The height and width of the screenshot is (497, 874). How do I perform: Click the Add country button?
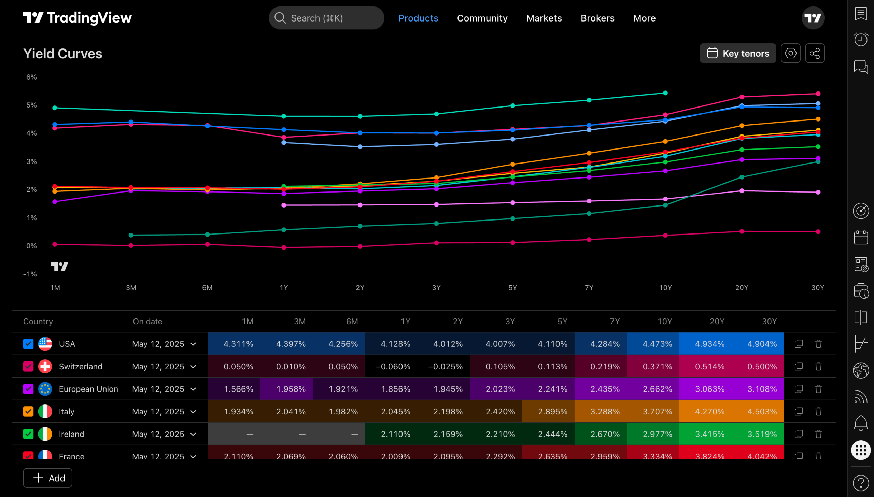click(x=47, y=478)
